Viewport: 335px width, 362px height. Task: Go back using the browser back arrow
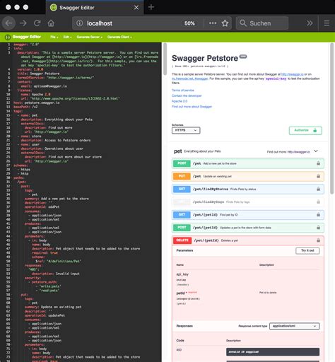pos(8,23)
